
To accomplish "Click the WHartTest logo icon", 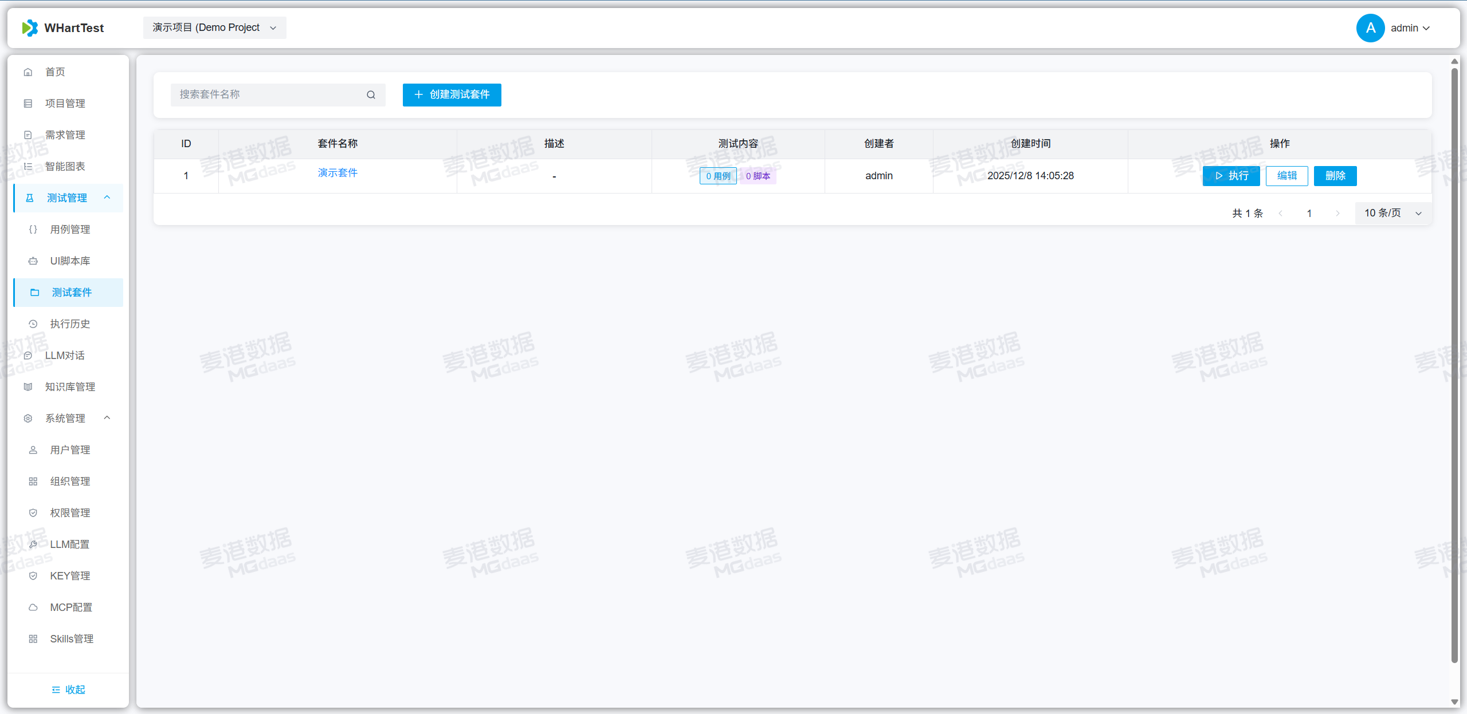I will [x=30, y=28].
